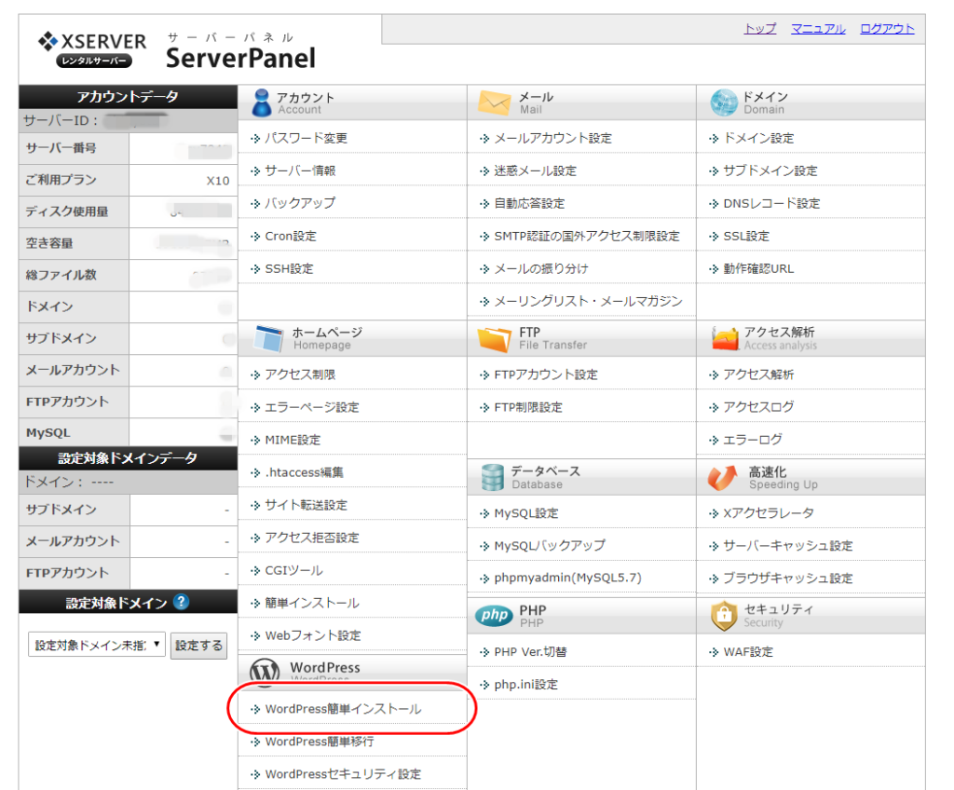
Task: Open アクセス拒否設定
Action: coord(311,538)
